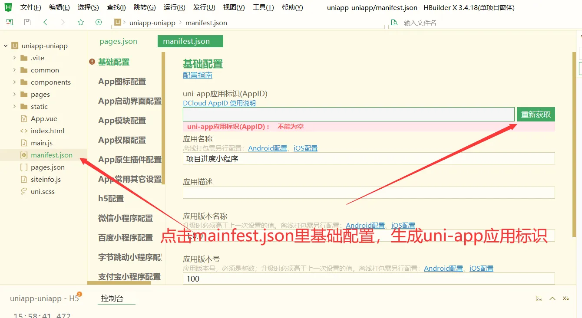
Task: Select App模块配置 in manifest sidebar
Action: click(x=122, y=121)
